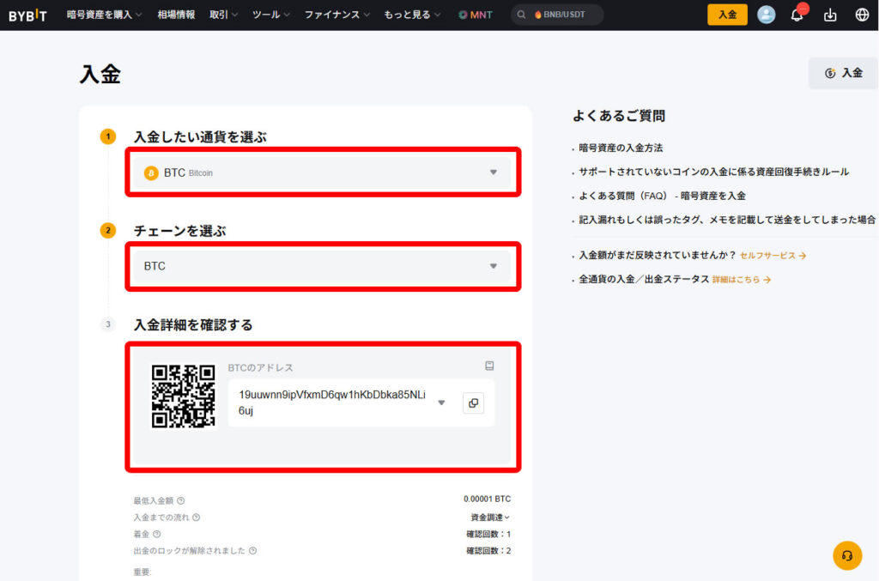Click the download app icon

(x=829, y=15)
